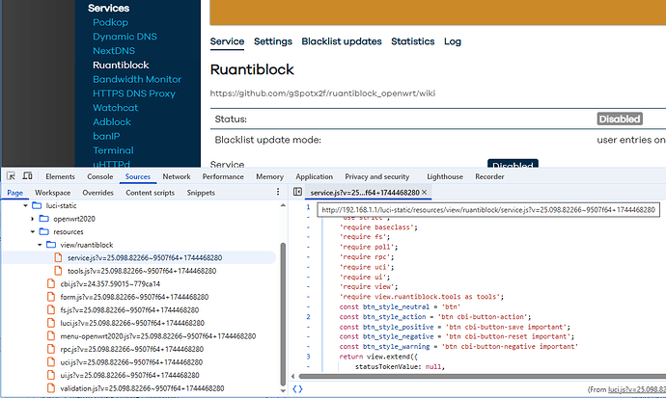Click the luci.js file icon
This screenshot has height=398, width=666.
[x=51, y=323]
